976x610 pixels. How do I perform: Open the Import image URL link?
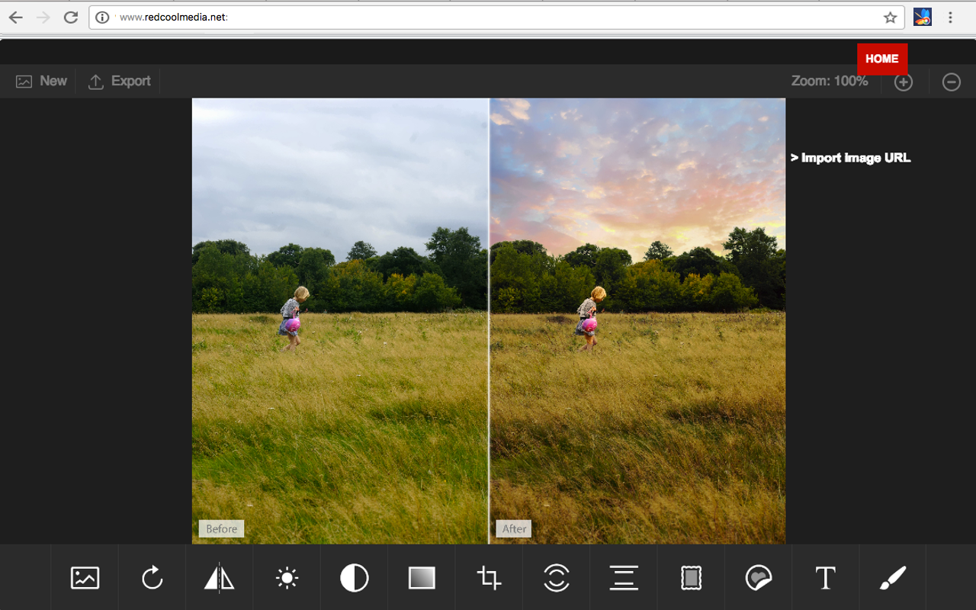pos(851,158)
